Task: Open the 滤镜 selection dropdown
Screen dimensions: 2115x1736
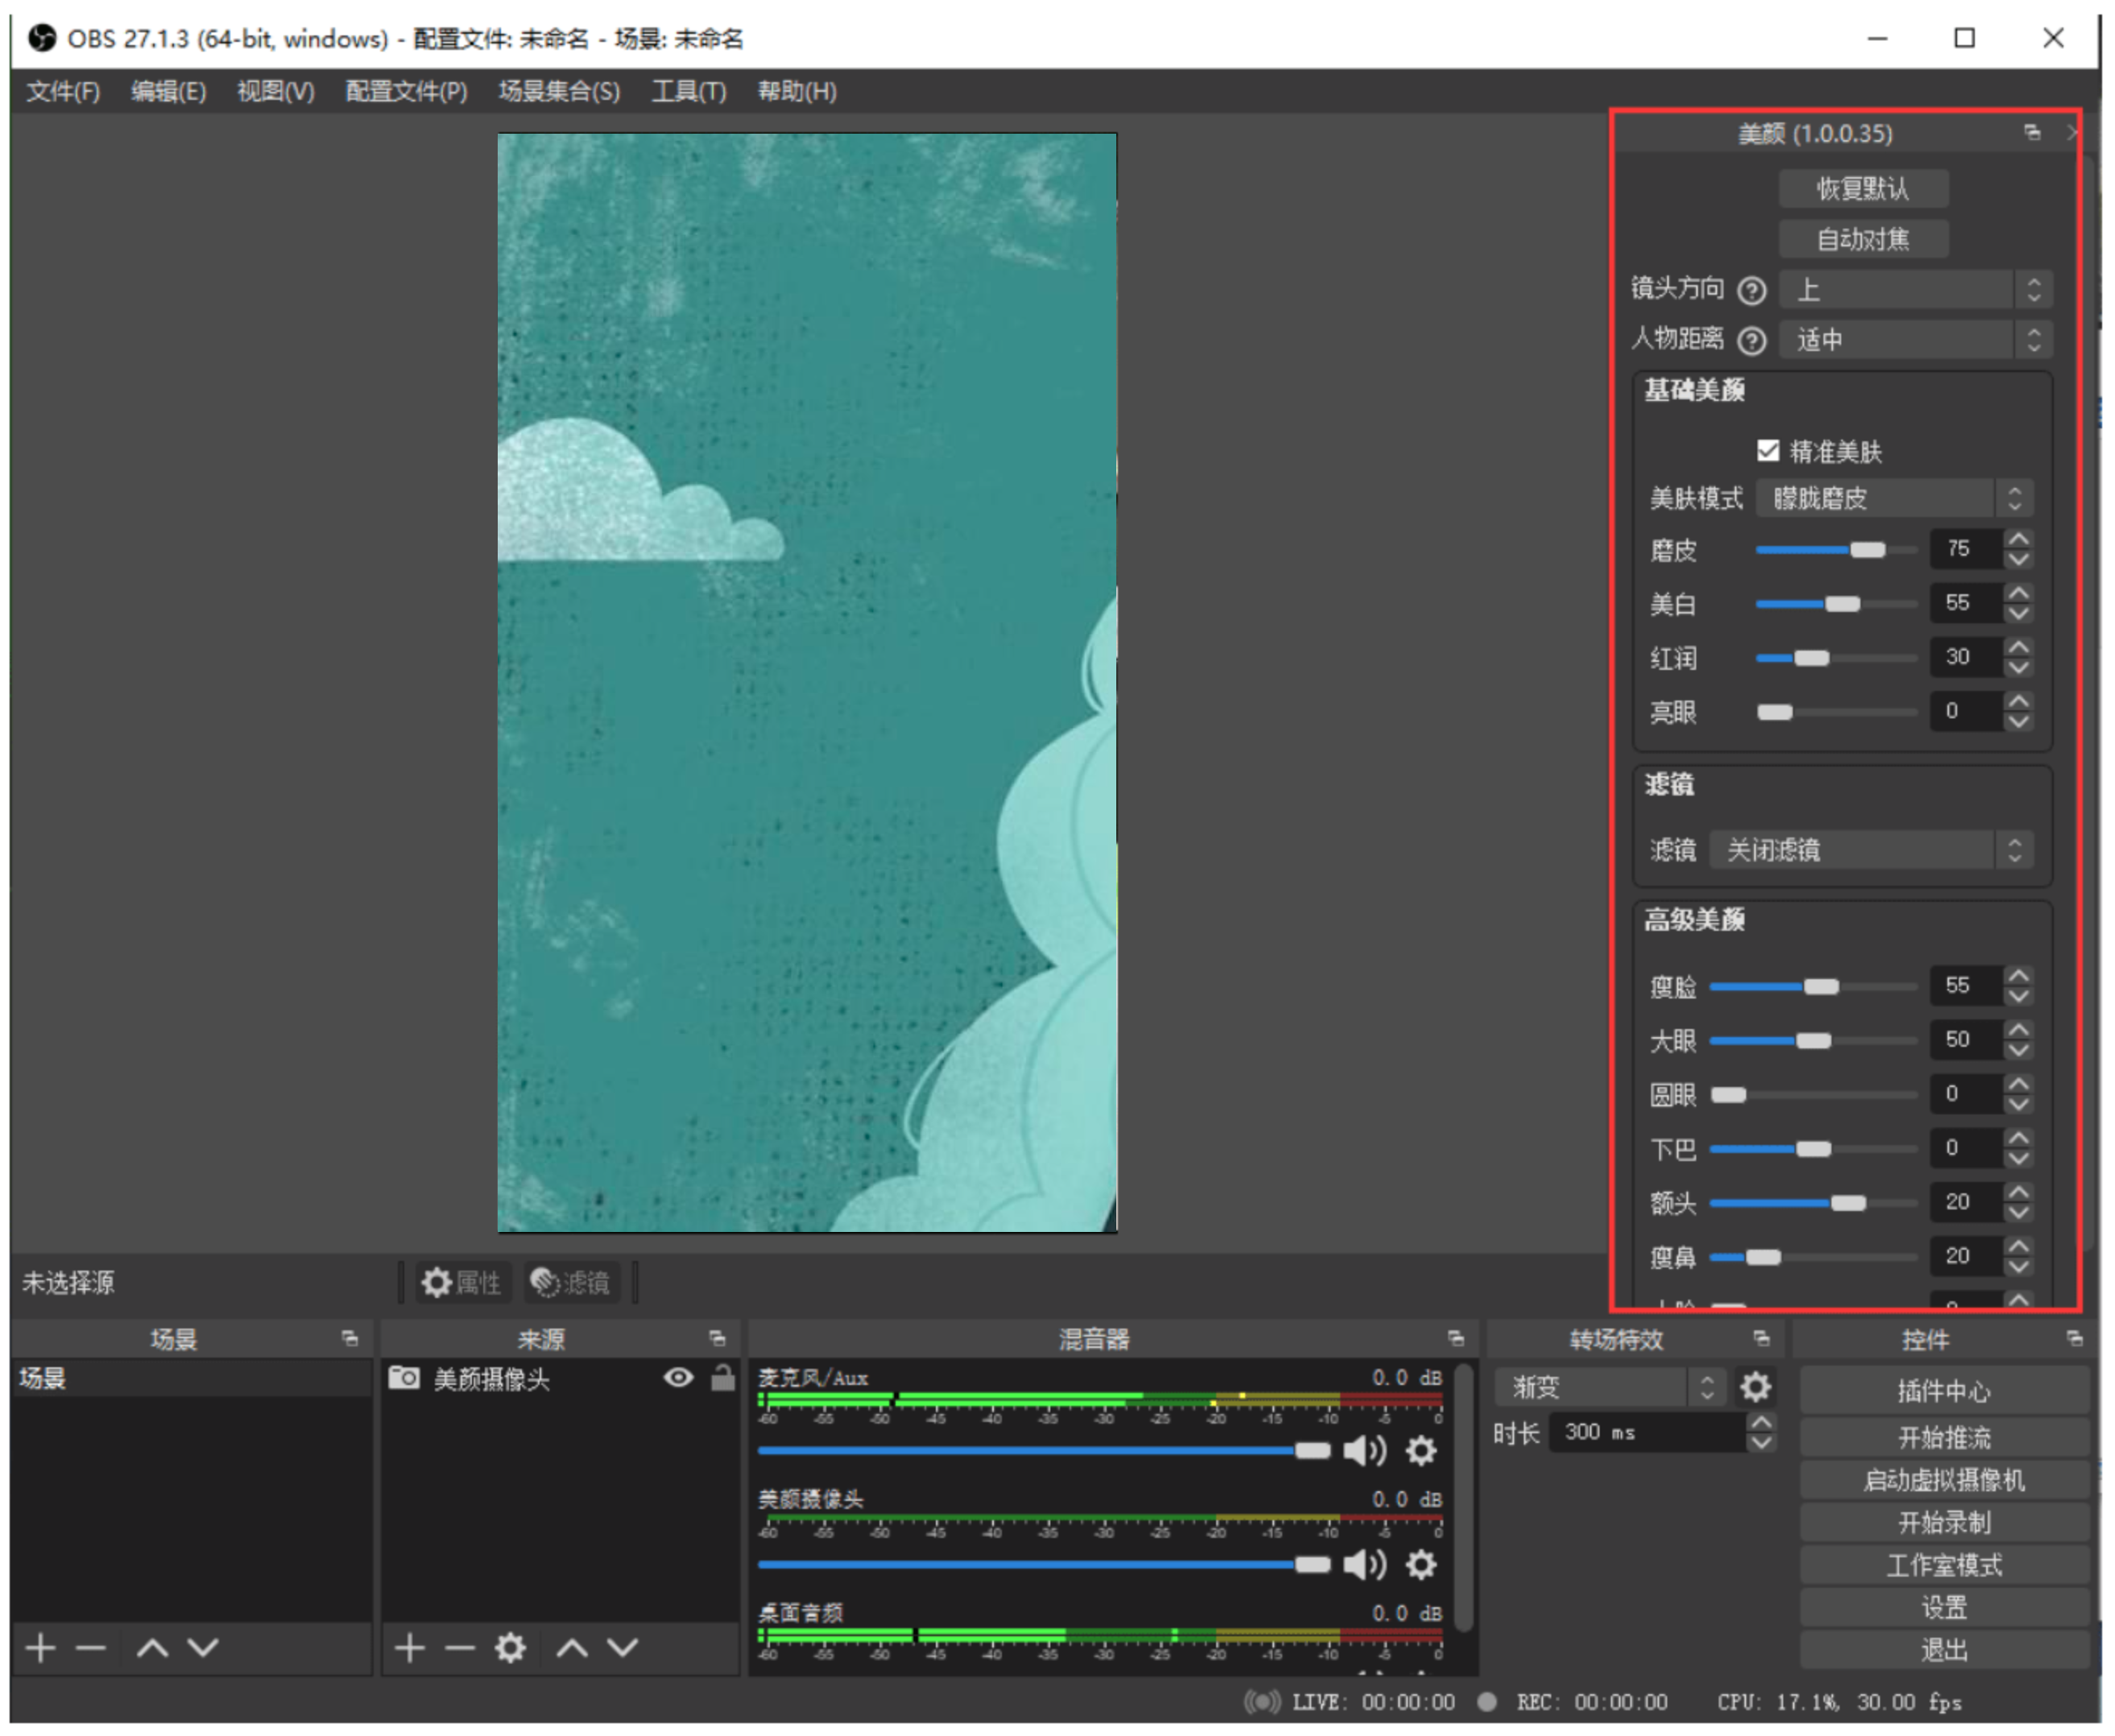Action: pos(1872,850)
